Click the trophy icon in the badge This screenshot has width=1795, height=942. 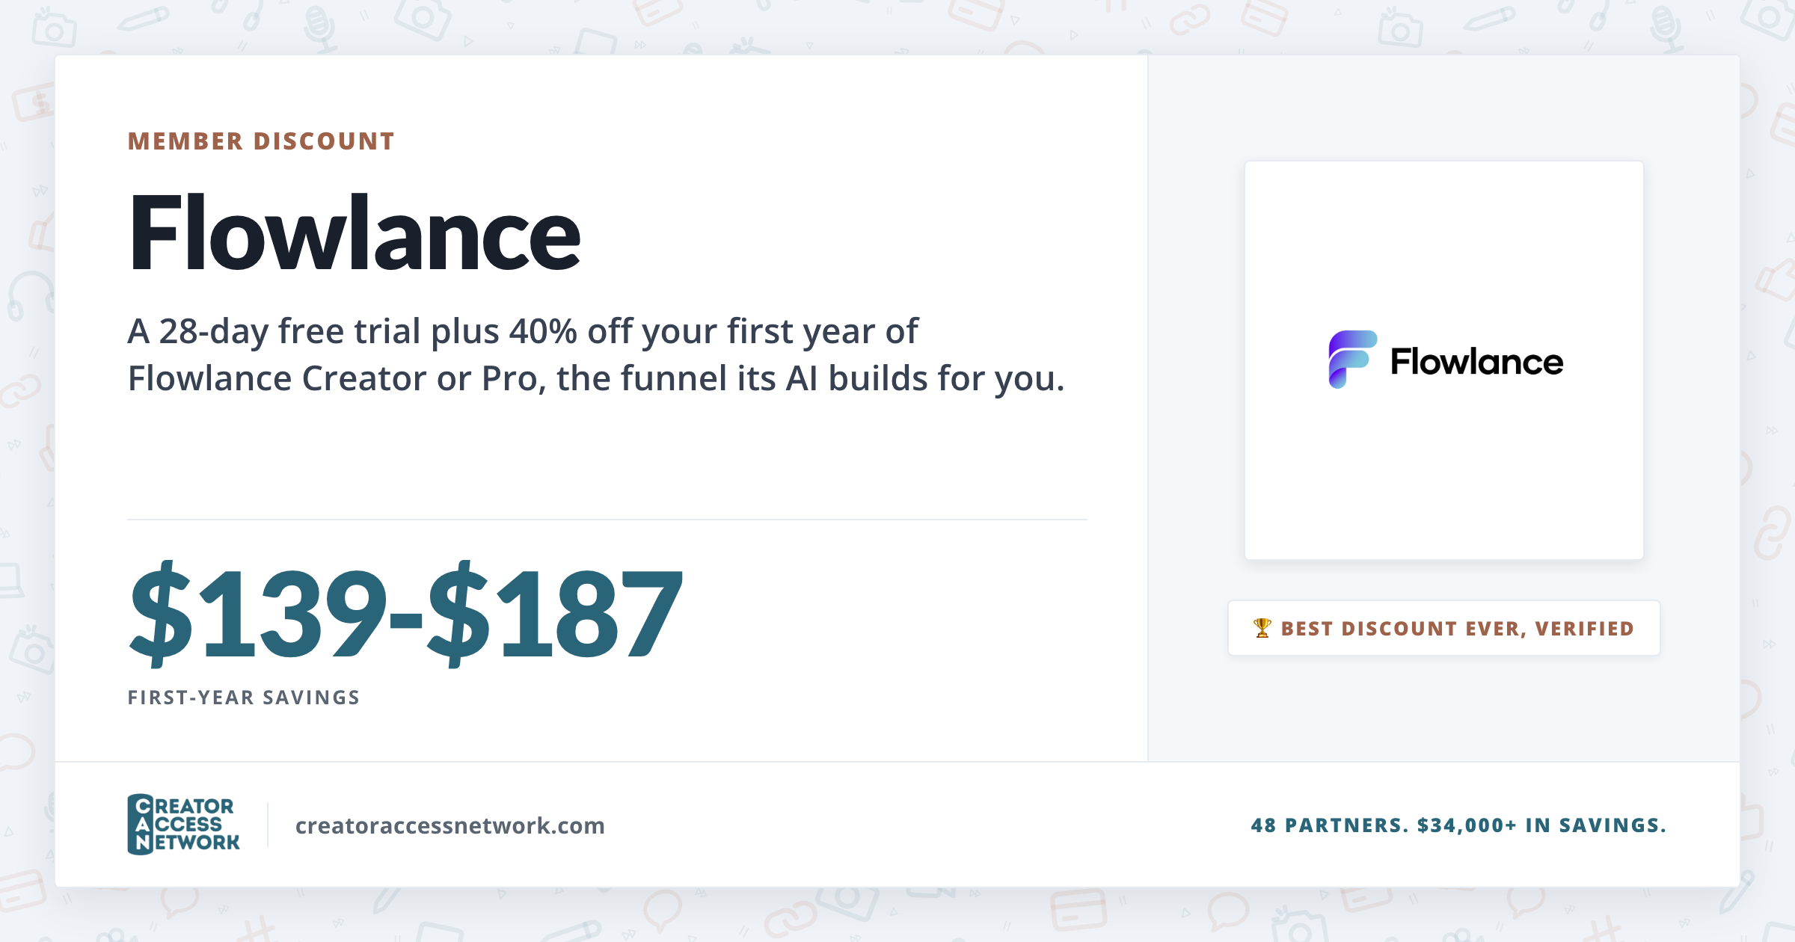[x=1262, y=628]
